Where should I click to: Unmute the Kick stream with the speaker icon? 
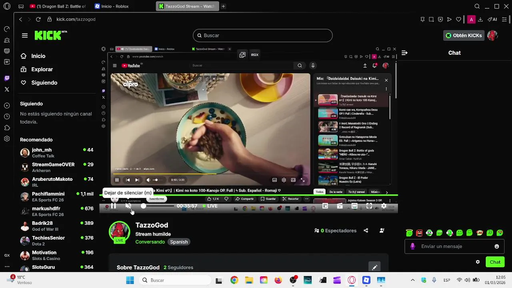128,206
